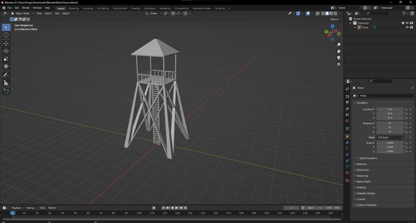The image size is (416, 223).
Task: Switch to solid viewport shading
Action: tap(327, 14)
